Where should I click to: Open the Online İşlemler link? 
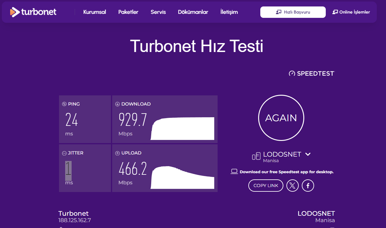coord(351,12)
